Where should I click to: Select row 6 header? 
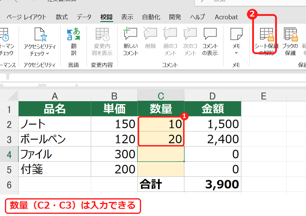tap(9, 184)
